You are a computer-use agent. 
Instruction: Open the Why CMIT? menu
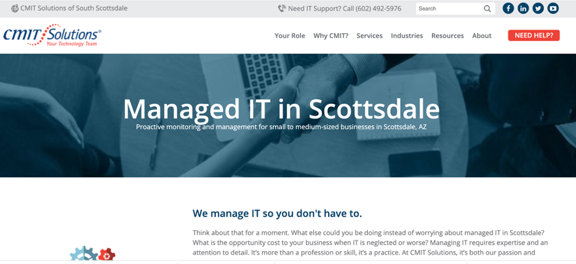[330, 36]
